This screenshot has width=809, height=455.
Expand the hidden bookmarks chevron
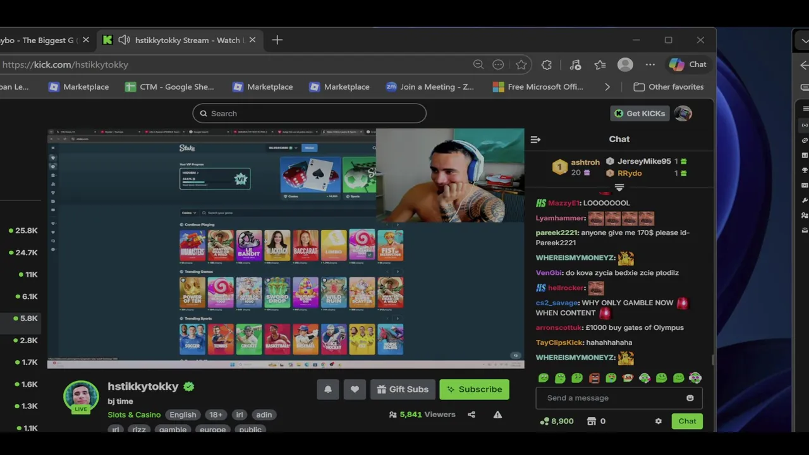tap(607, 87)
